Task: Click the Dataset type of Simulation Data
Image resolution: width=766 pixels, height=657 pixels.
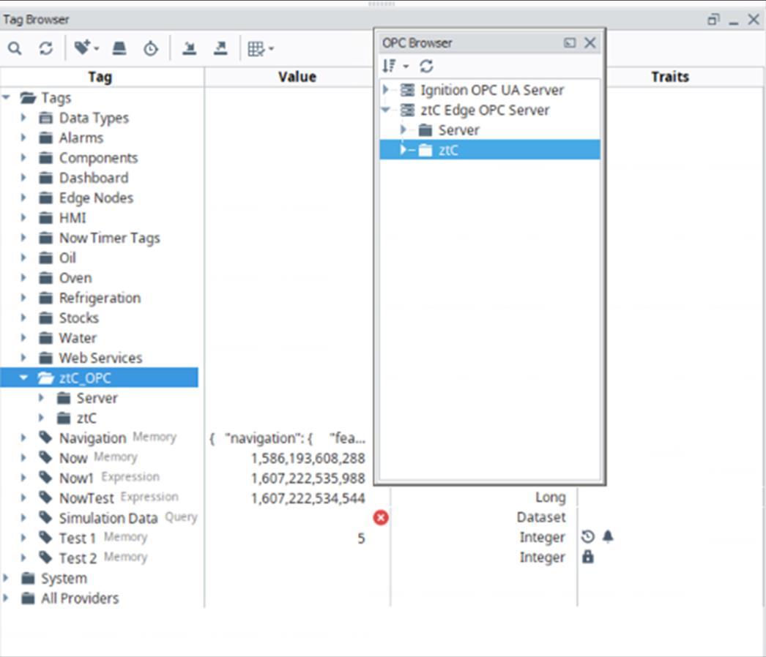Action: 541,517
